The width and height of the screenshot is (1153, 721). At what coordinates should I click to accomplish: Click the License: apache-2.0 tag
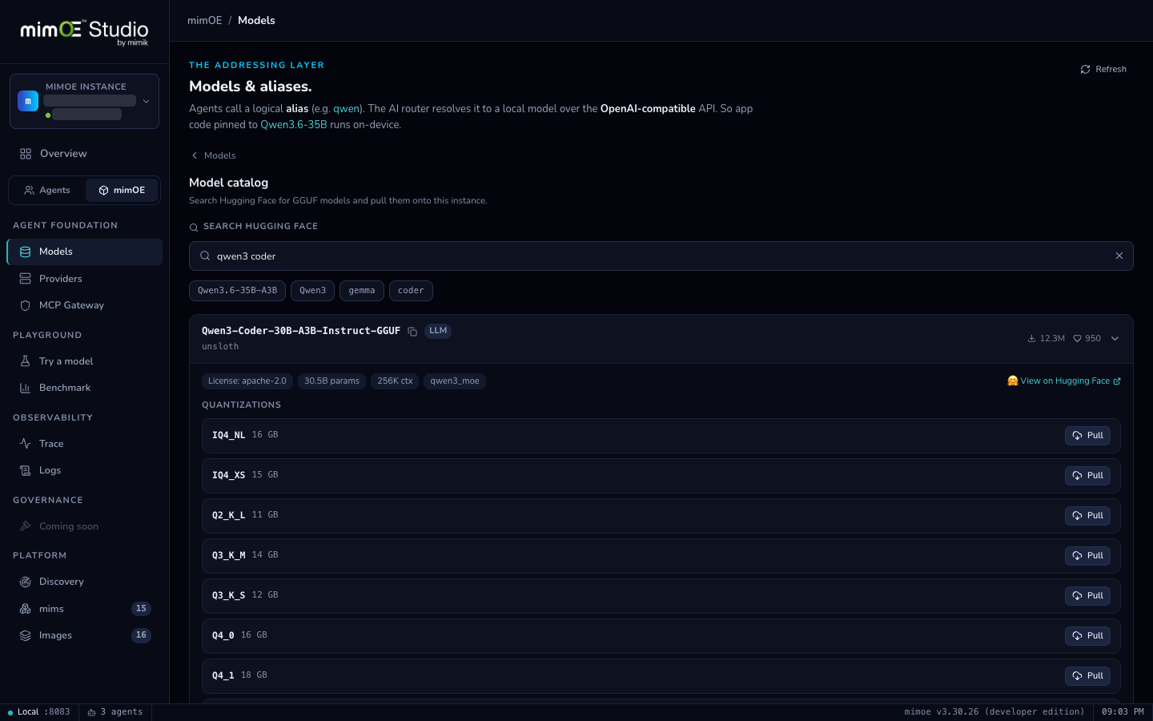coord(247,381)
